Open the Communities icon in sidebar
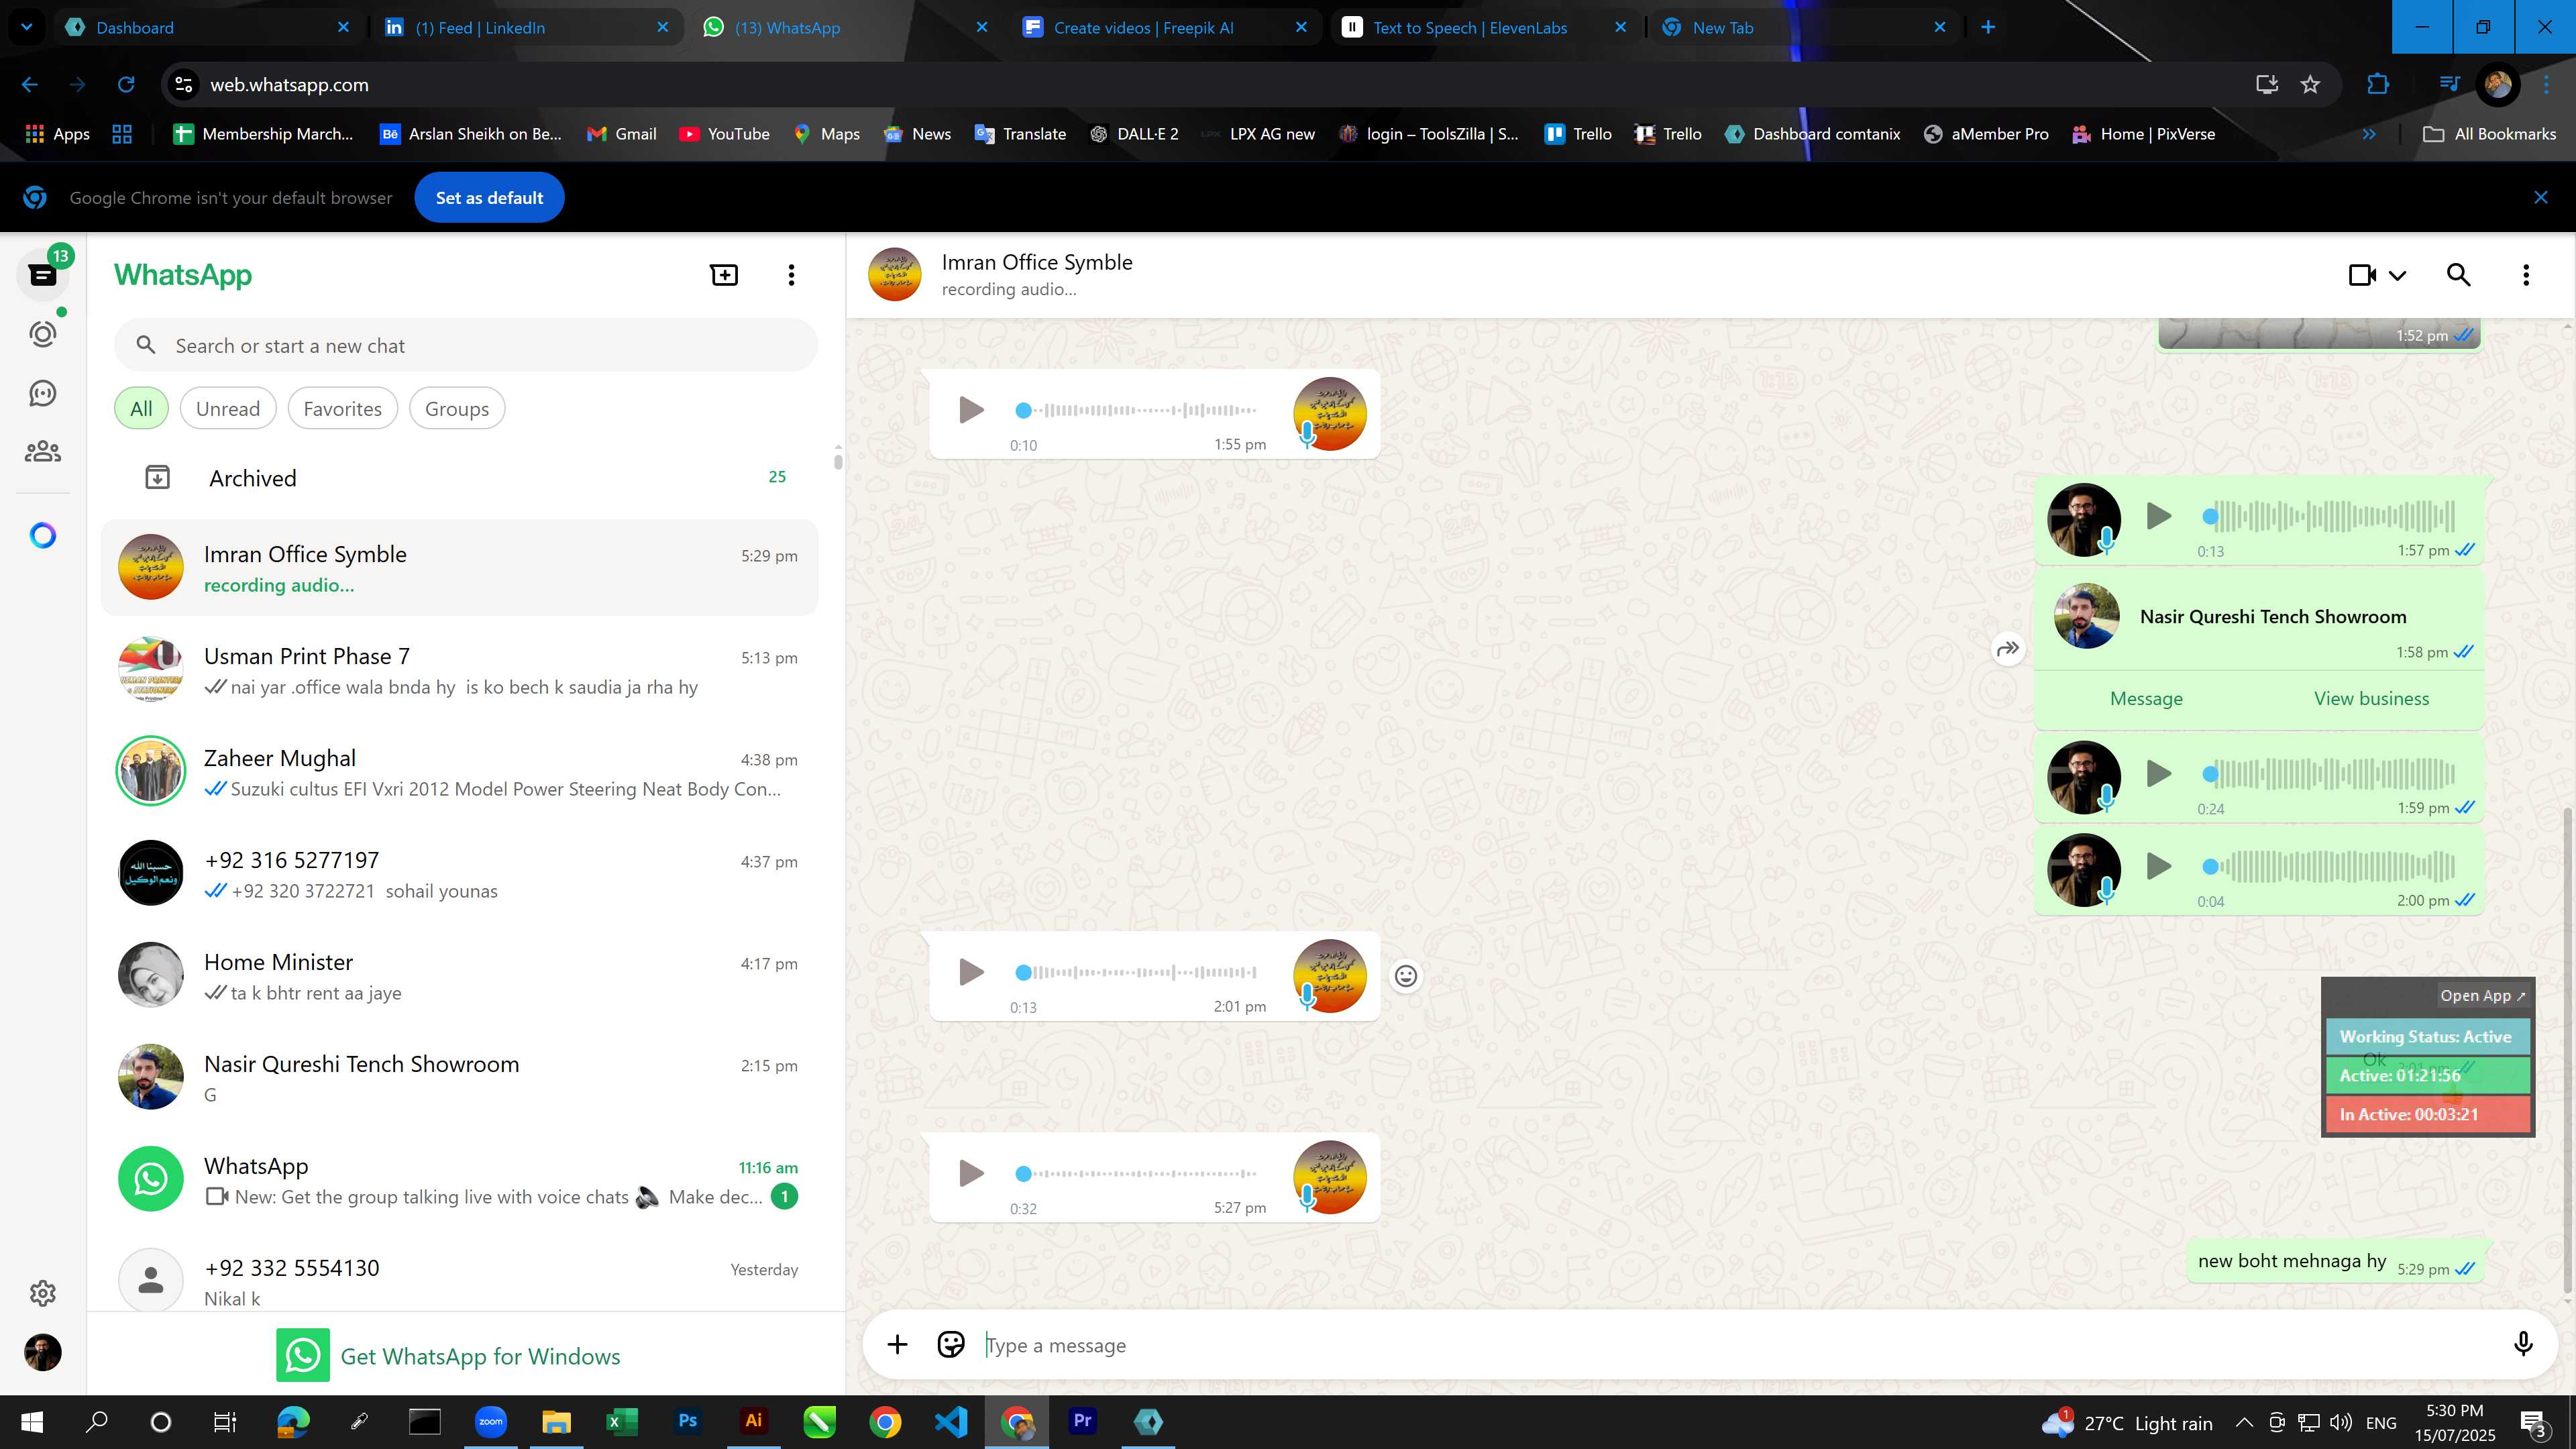 [43, 452]
